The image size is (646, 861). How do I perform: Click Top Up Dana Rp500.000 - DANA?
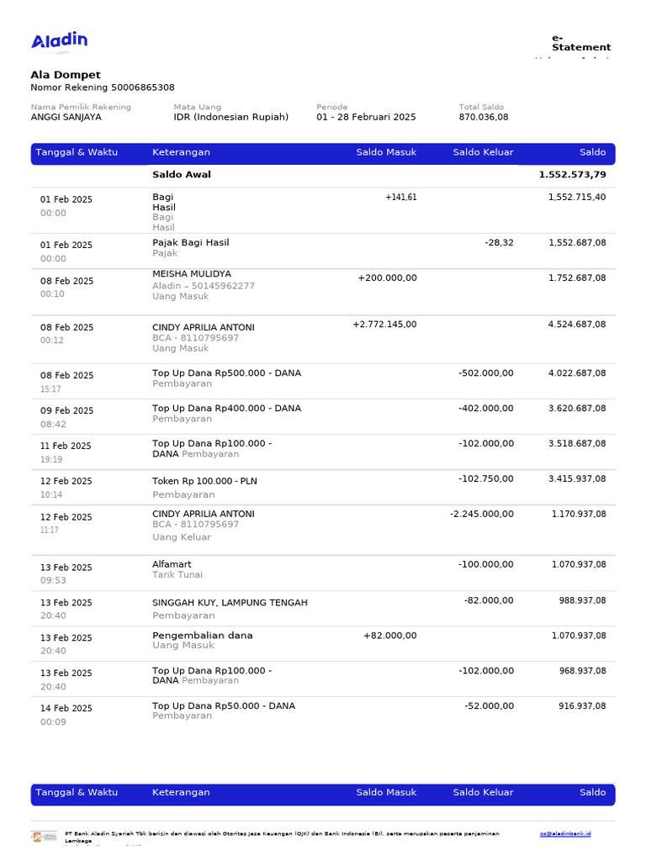226,373
